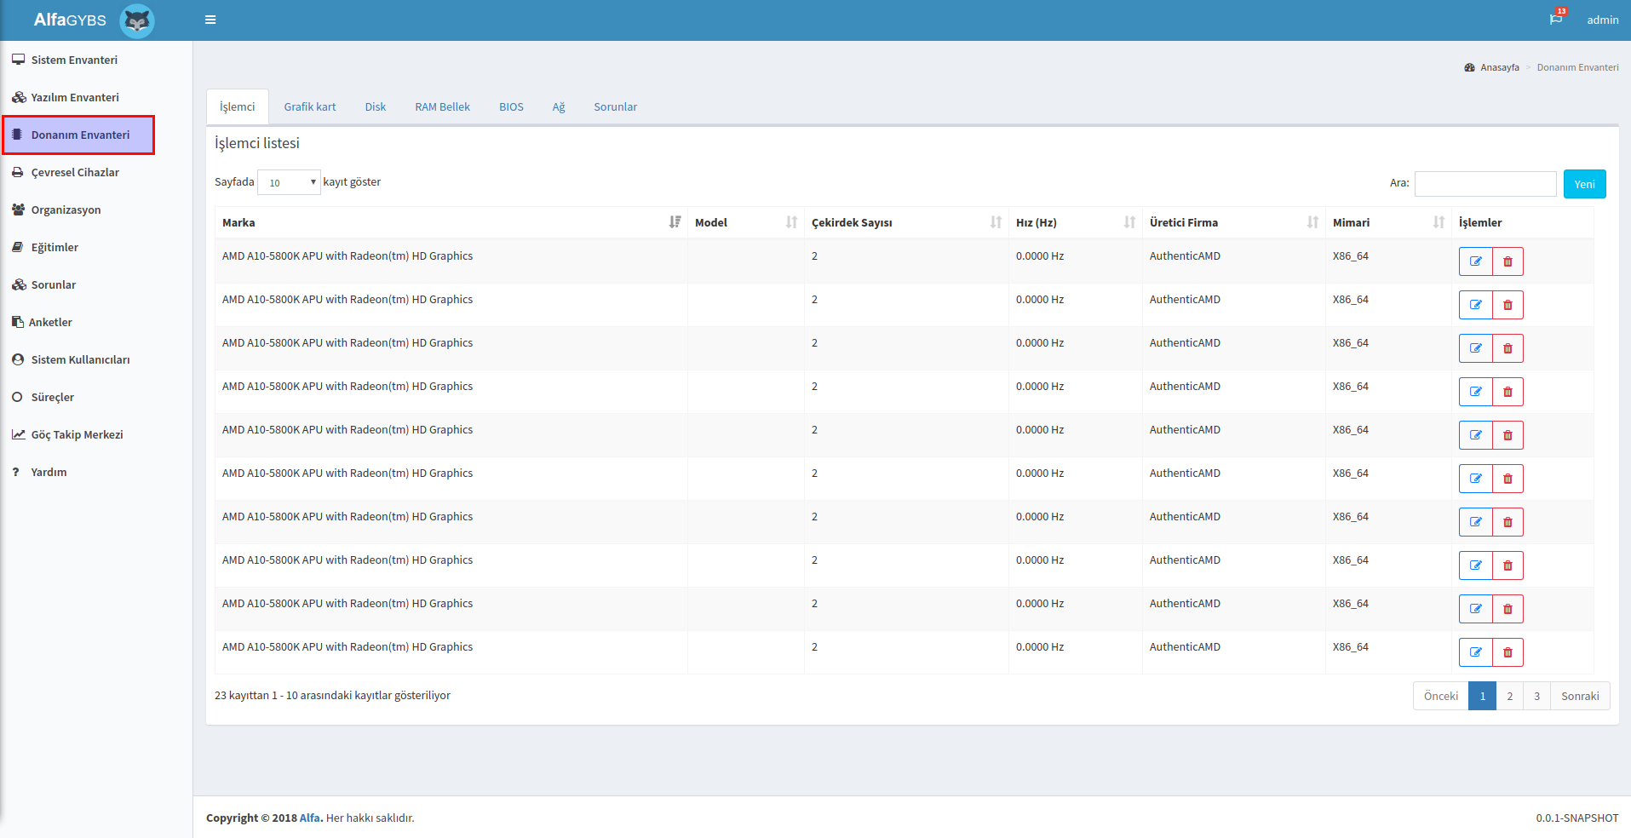Screen dimensions: 1631x838
Task: Click the Organizasyon people icon
Action: 18,209
